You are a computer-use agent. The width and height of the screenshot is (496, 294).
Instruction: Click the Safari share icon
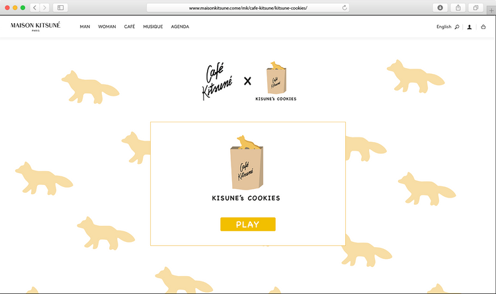point(458,7)
